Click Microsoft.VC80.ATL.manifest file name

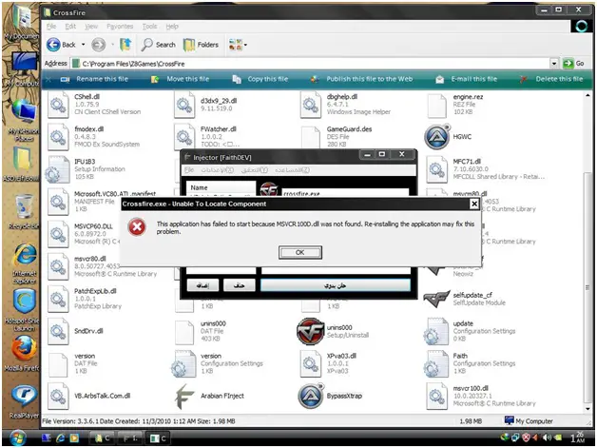point(115,194)
